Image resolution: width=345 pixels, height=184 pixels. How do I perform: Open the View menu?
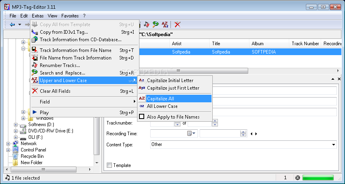(x=52, y=16)
